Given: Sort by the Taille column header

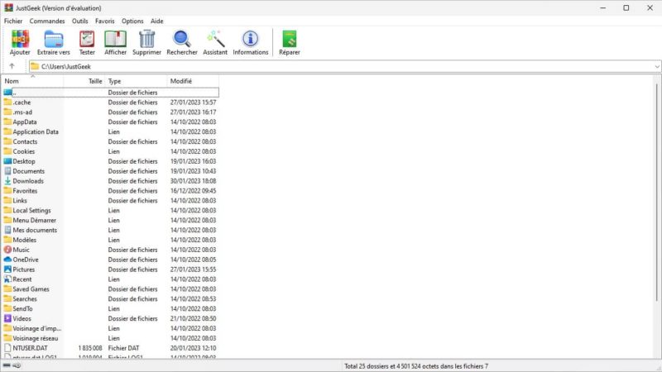Looking at the screenshot, I should (84, 81).
